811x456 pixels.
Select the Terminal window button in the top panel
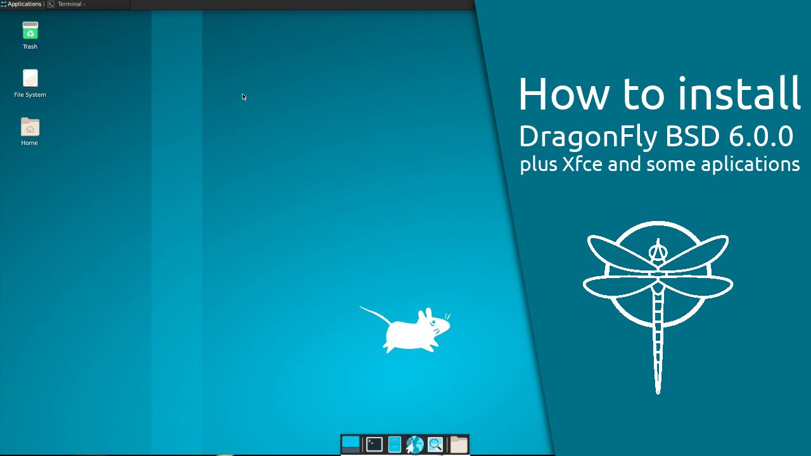[88, 4]
